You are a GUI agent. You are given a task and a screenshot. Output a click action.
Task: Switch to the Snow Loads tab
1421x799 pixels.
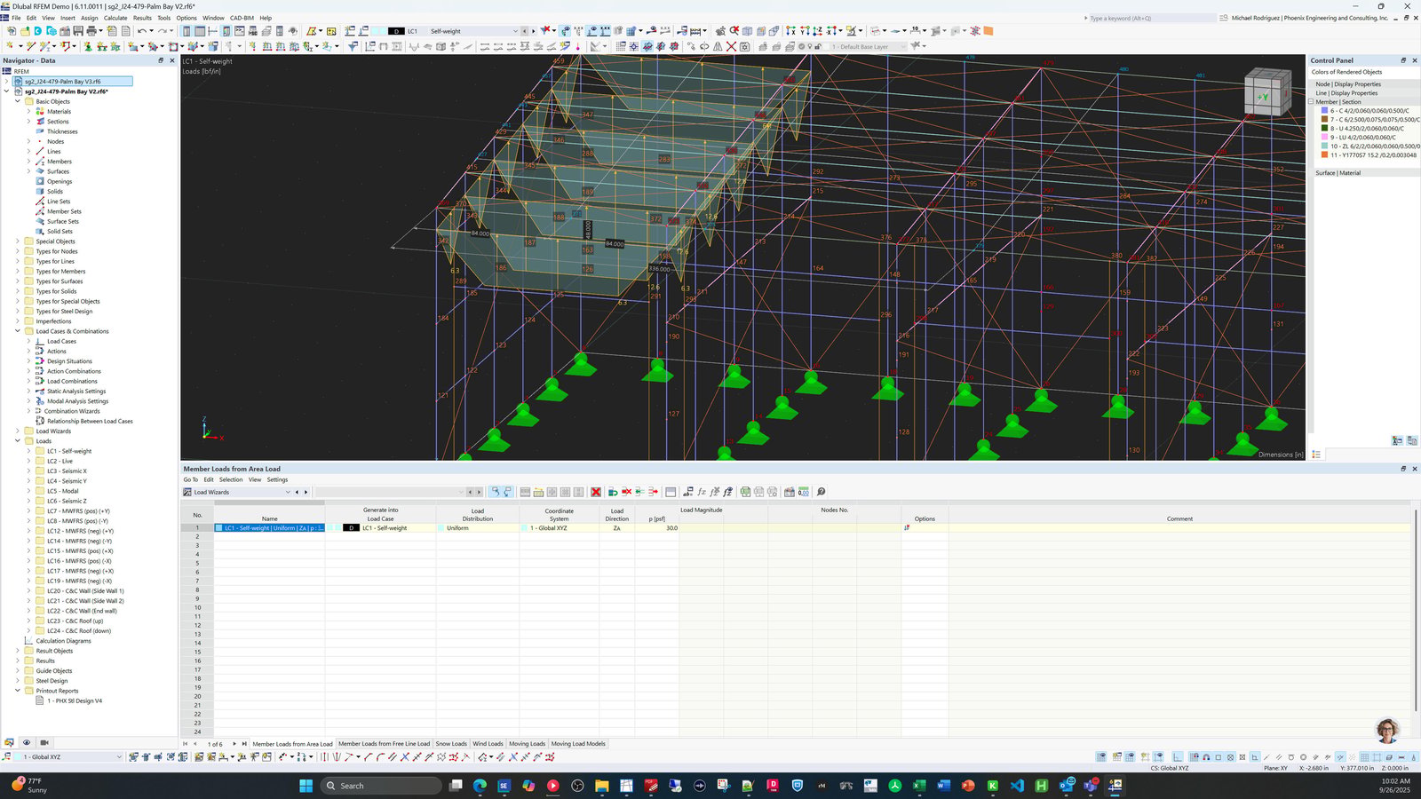click(x=451, y=744)
